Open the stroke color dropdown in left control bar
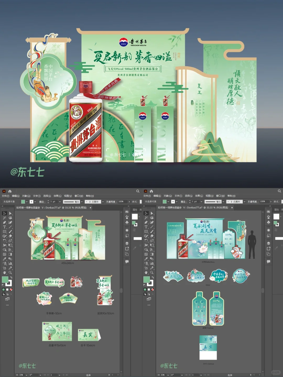Image resolution: width=283 pixels, height=377 pixels. pyautogui.click(x=35, y=202)
